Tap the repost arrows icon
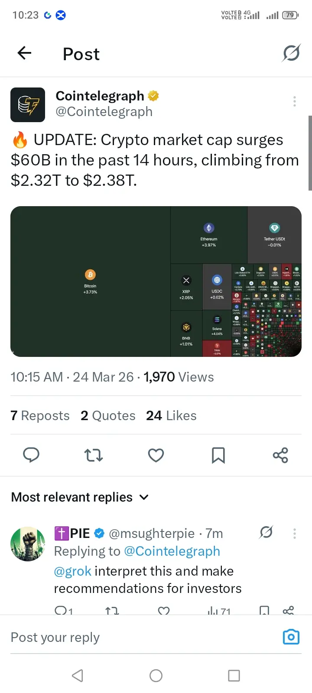The width and height of the screenshot is (312, 693). click(93, 455)
